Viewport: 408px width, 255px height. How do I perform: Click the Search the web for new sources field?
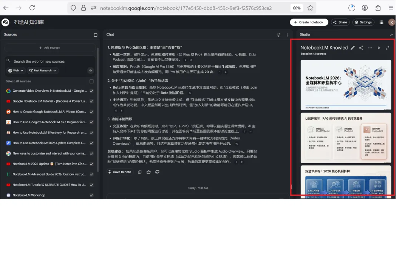[x=49, y=62]
